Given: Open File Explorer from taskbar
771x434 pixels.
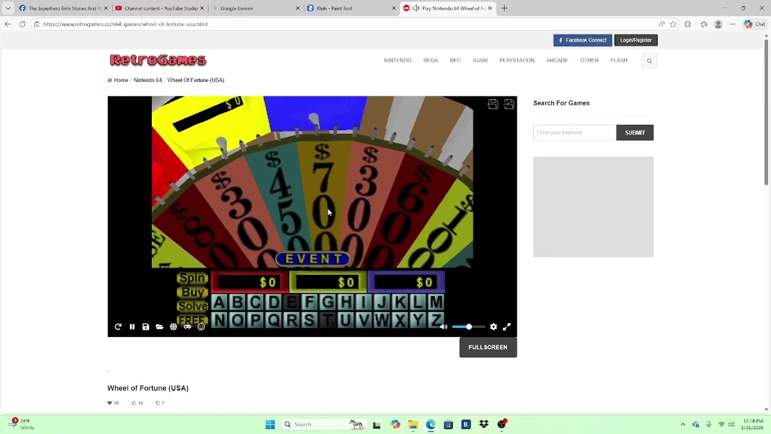Looking at the screenshot, I should [x=413, y=424].
